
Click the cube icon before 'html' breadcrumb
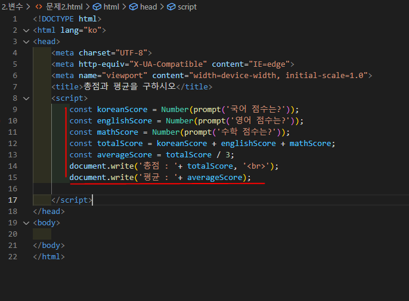tap(97, 7)
